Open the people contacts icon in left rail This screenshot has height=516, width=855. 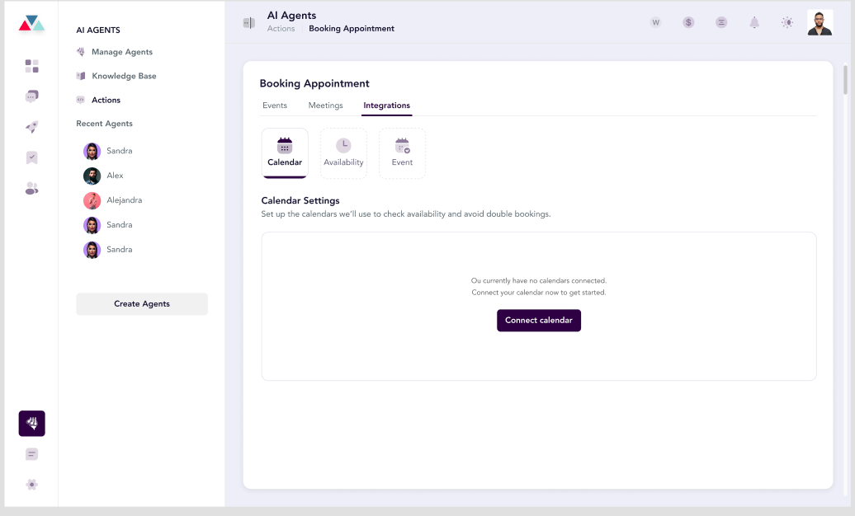31,189
